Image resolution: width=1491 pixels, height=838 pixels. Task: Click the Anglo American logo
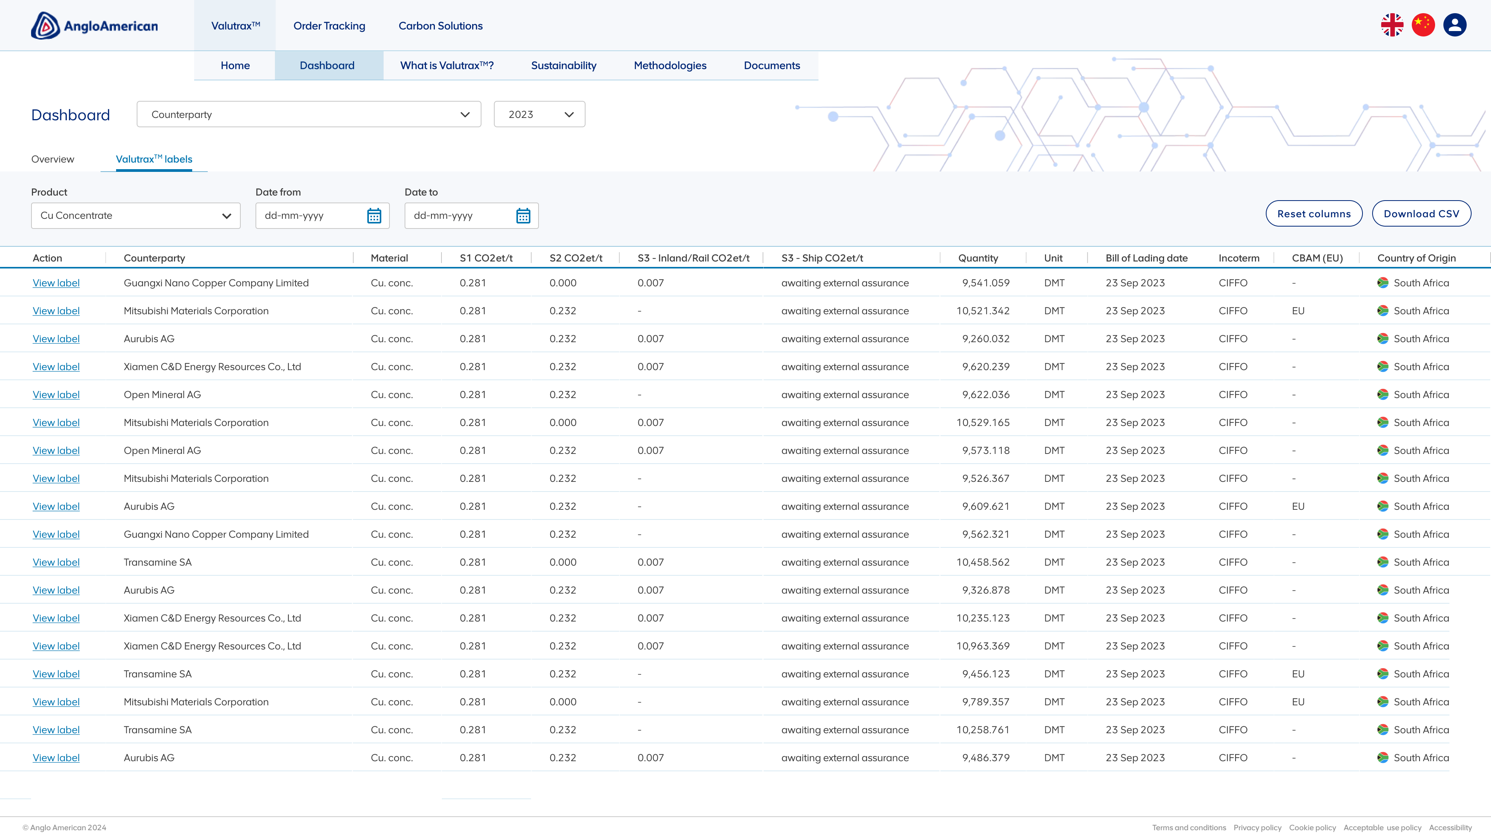tap(94, 26)
